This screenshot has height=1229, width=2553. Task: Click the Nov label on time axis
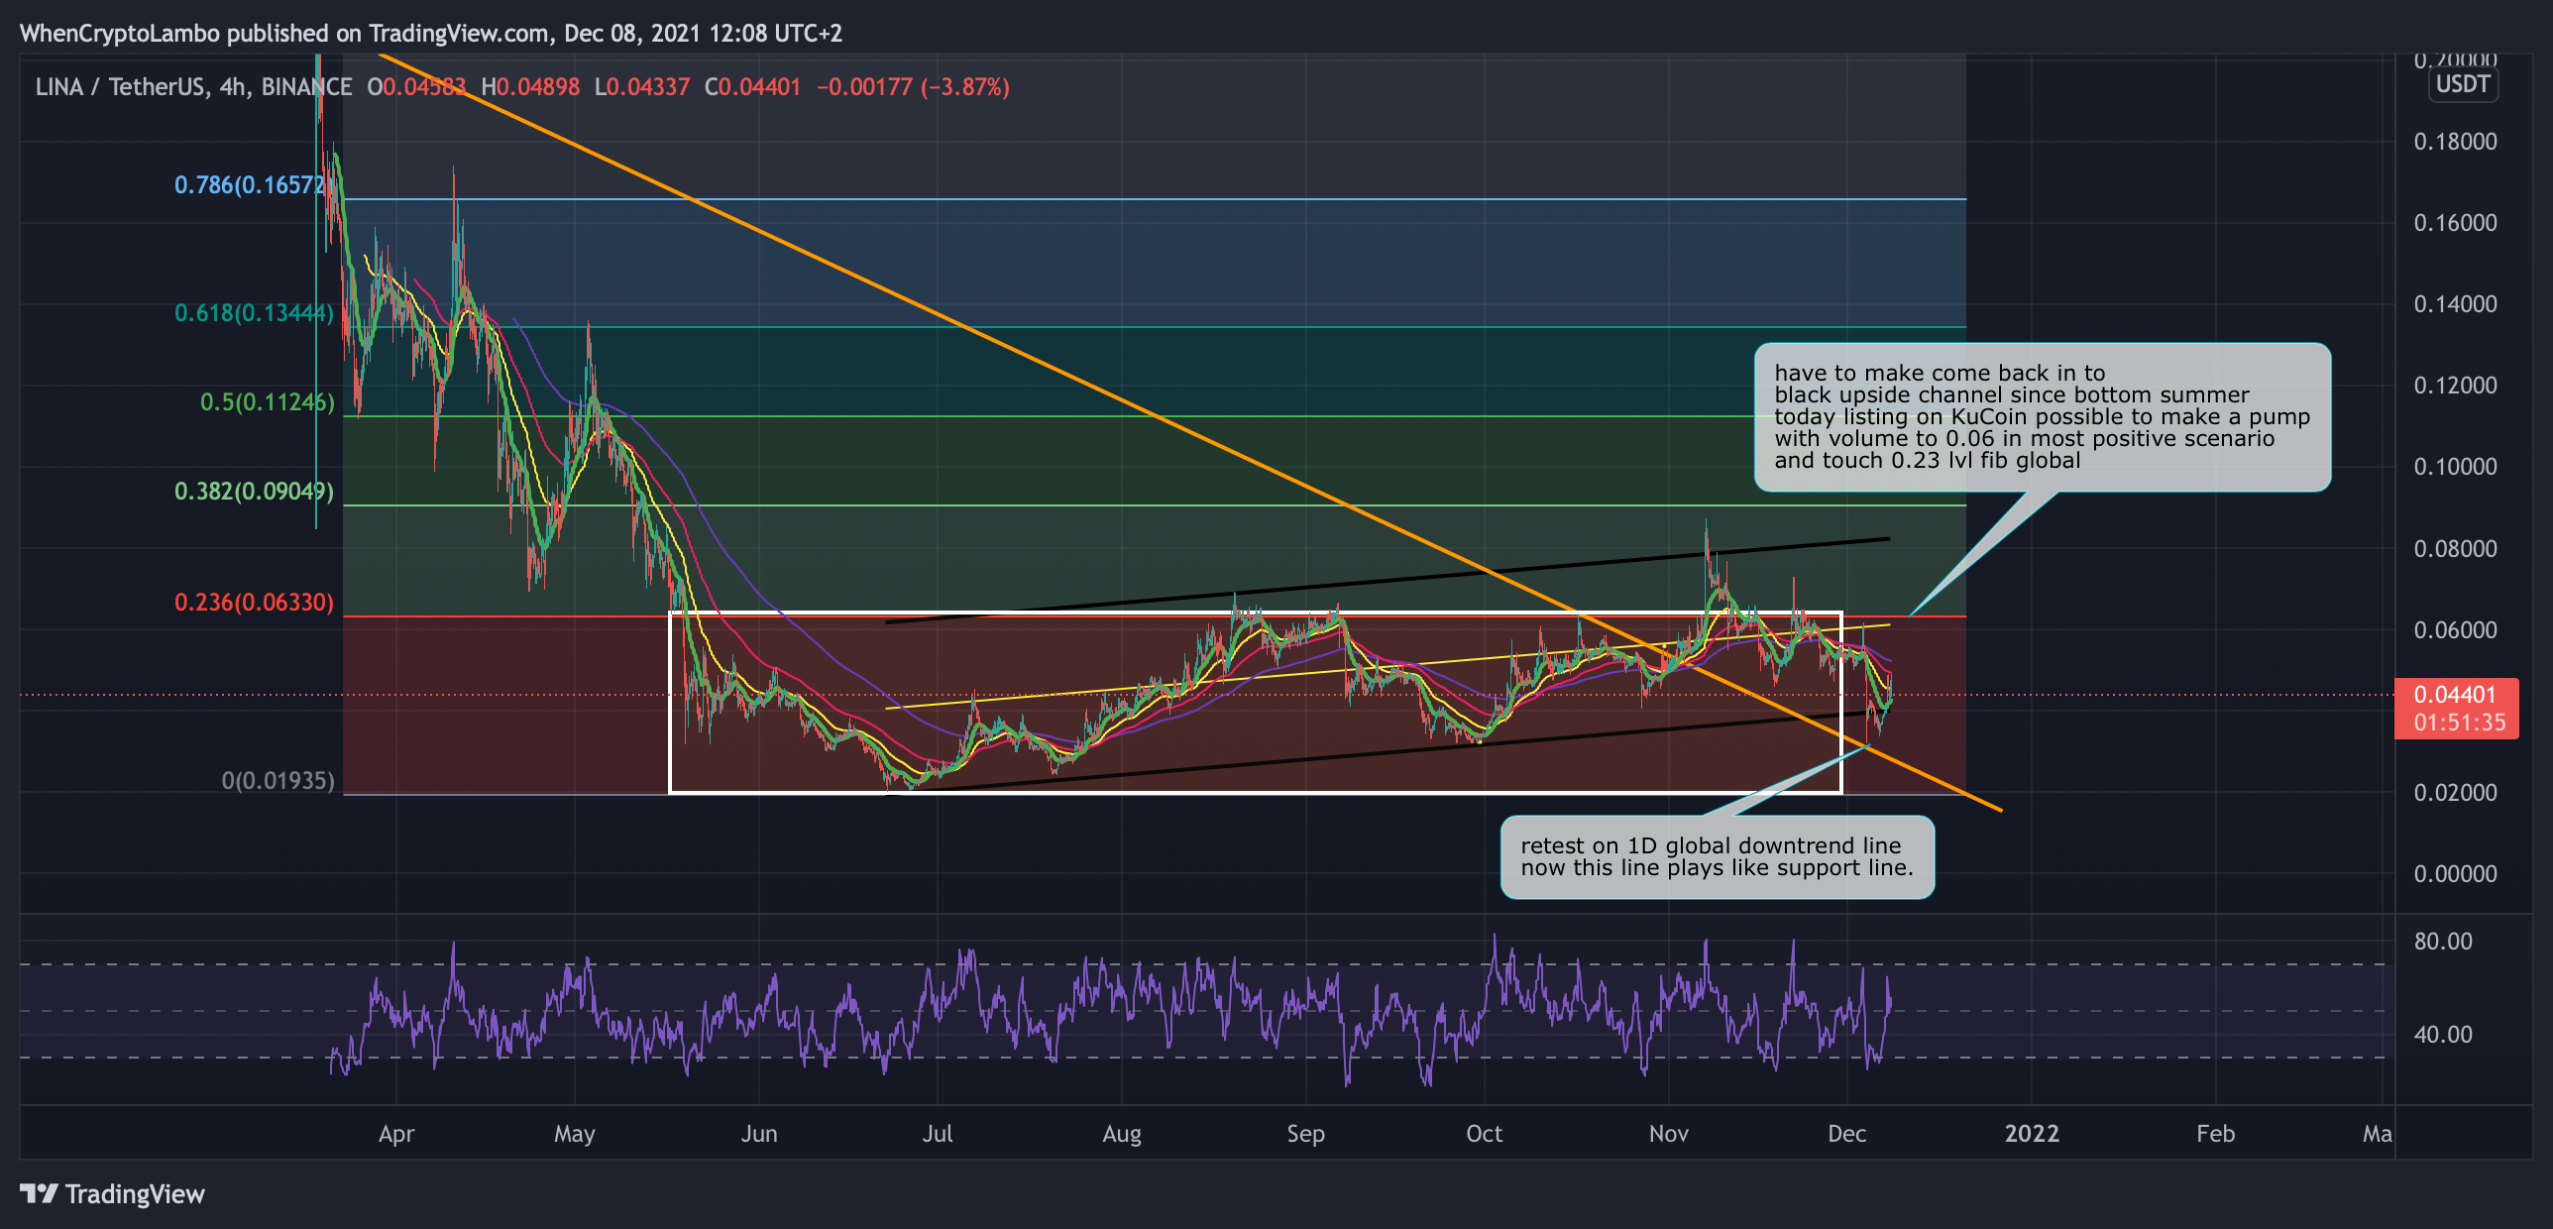click(1669, 1134)
